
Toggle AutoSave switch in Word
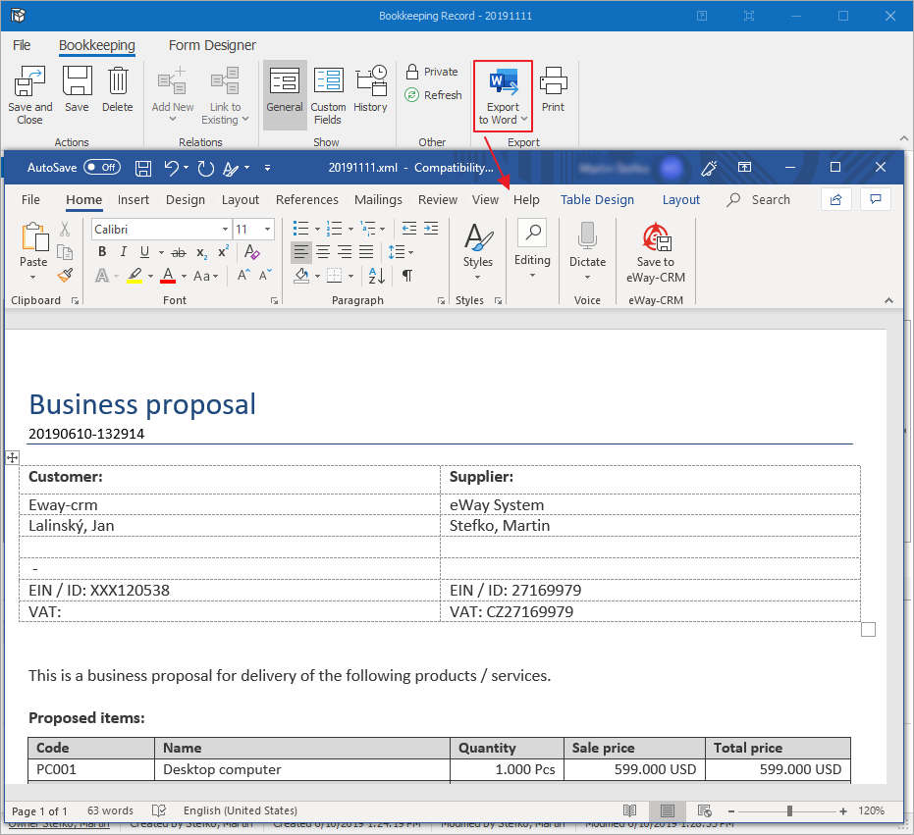(x=102, y=167)
